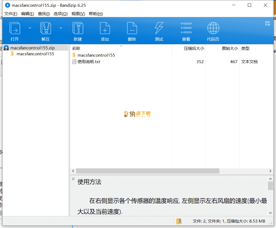
Task: Open the 选项(O) menu
Action: tap(61, 14)
